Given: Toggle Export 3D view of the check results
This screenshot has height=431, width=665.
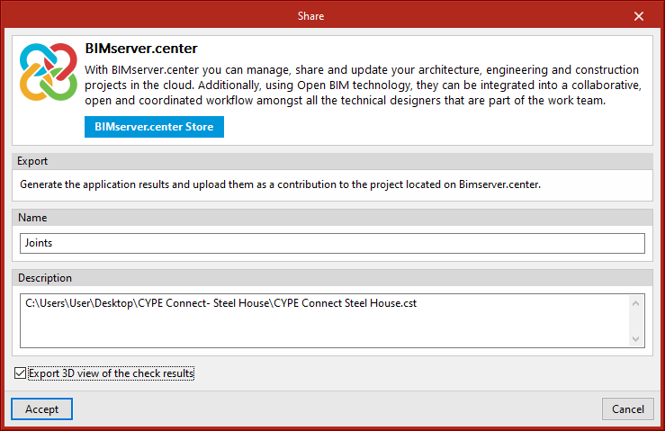Looking at the screenshot, I should tap(20, 373).
